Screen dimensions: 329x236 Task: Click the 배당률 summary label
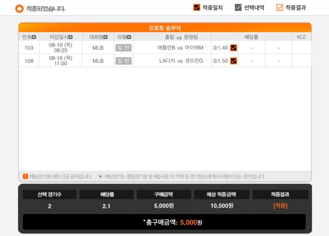coord(107,194)
